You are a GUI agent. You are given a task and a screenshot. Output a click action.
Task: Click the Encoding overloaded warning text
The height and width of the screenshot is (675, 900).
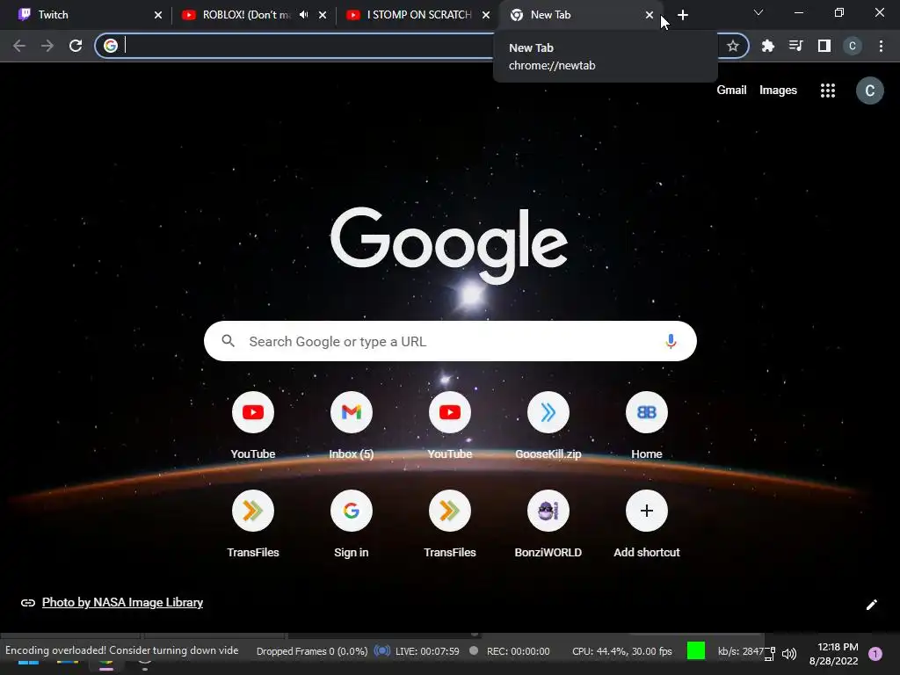point(121,650)
